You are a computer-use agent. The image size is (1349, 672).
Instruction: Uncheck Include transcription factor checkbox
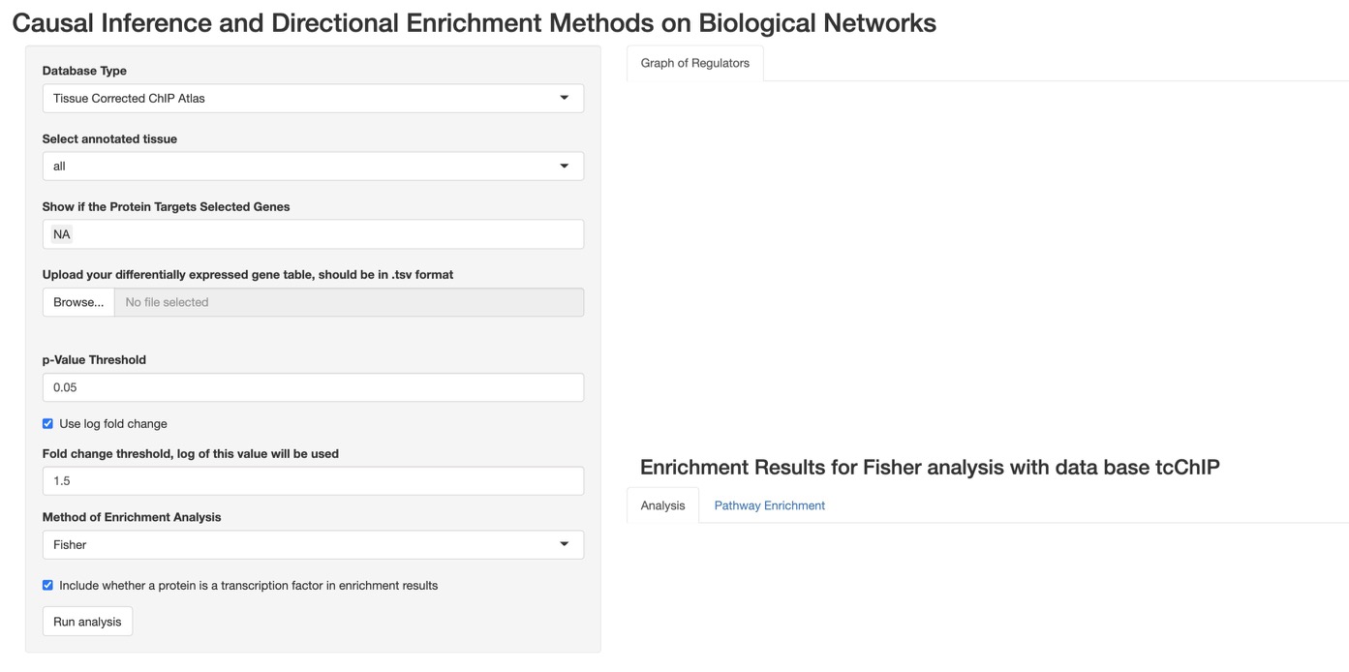(47, 585)
